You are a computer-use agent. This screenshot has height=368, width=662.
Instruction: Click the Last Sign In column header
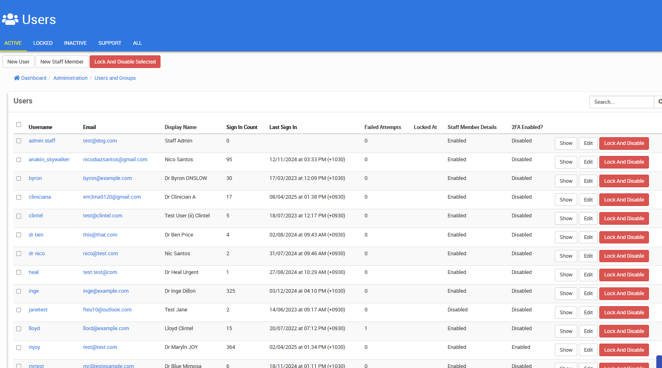click(283, 127)
